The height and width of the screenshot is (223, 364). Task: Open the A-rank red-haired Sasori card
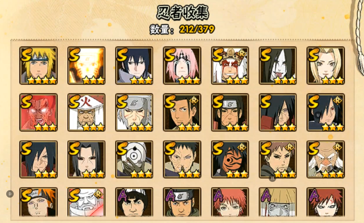pyautogui.click(x=230, y=202)
